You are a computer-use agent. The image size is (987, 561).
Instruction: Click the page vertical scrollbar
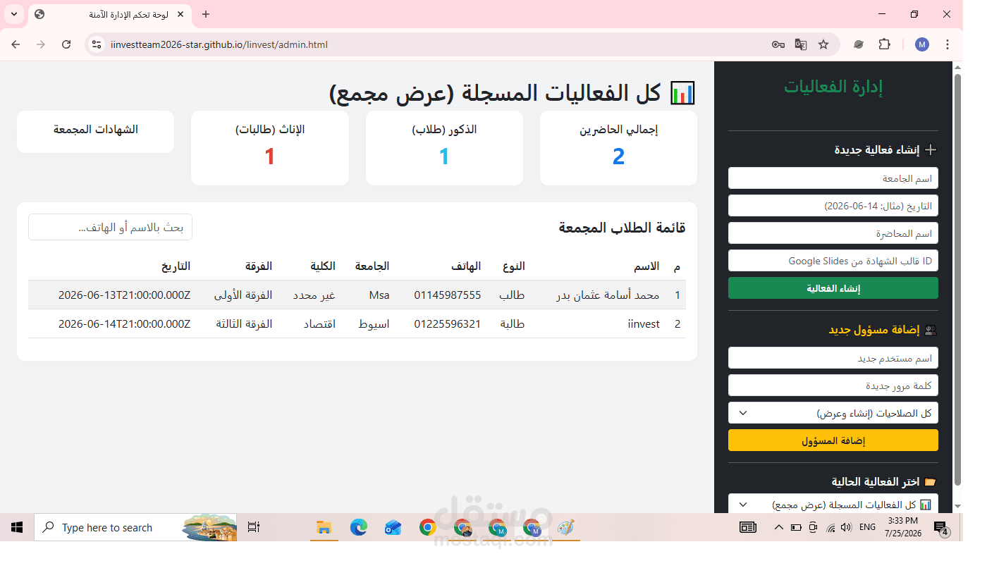click(x=957, y=279)
